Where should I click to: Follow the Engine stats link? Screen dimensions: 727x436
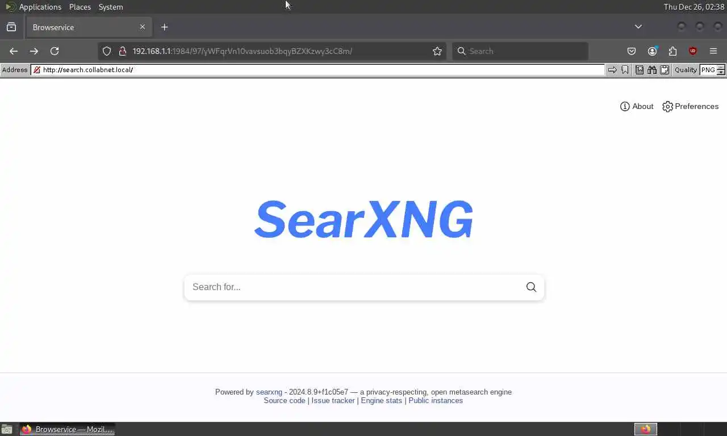381,400
